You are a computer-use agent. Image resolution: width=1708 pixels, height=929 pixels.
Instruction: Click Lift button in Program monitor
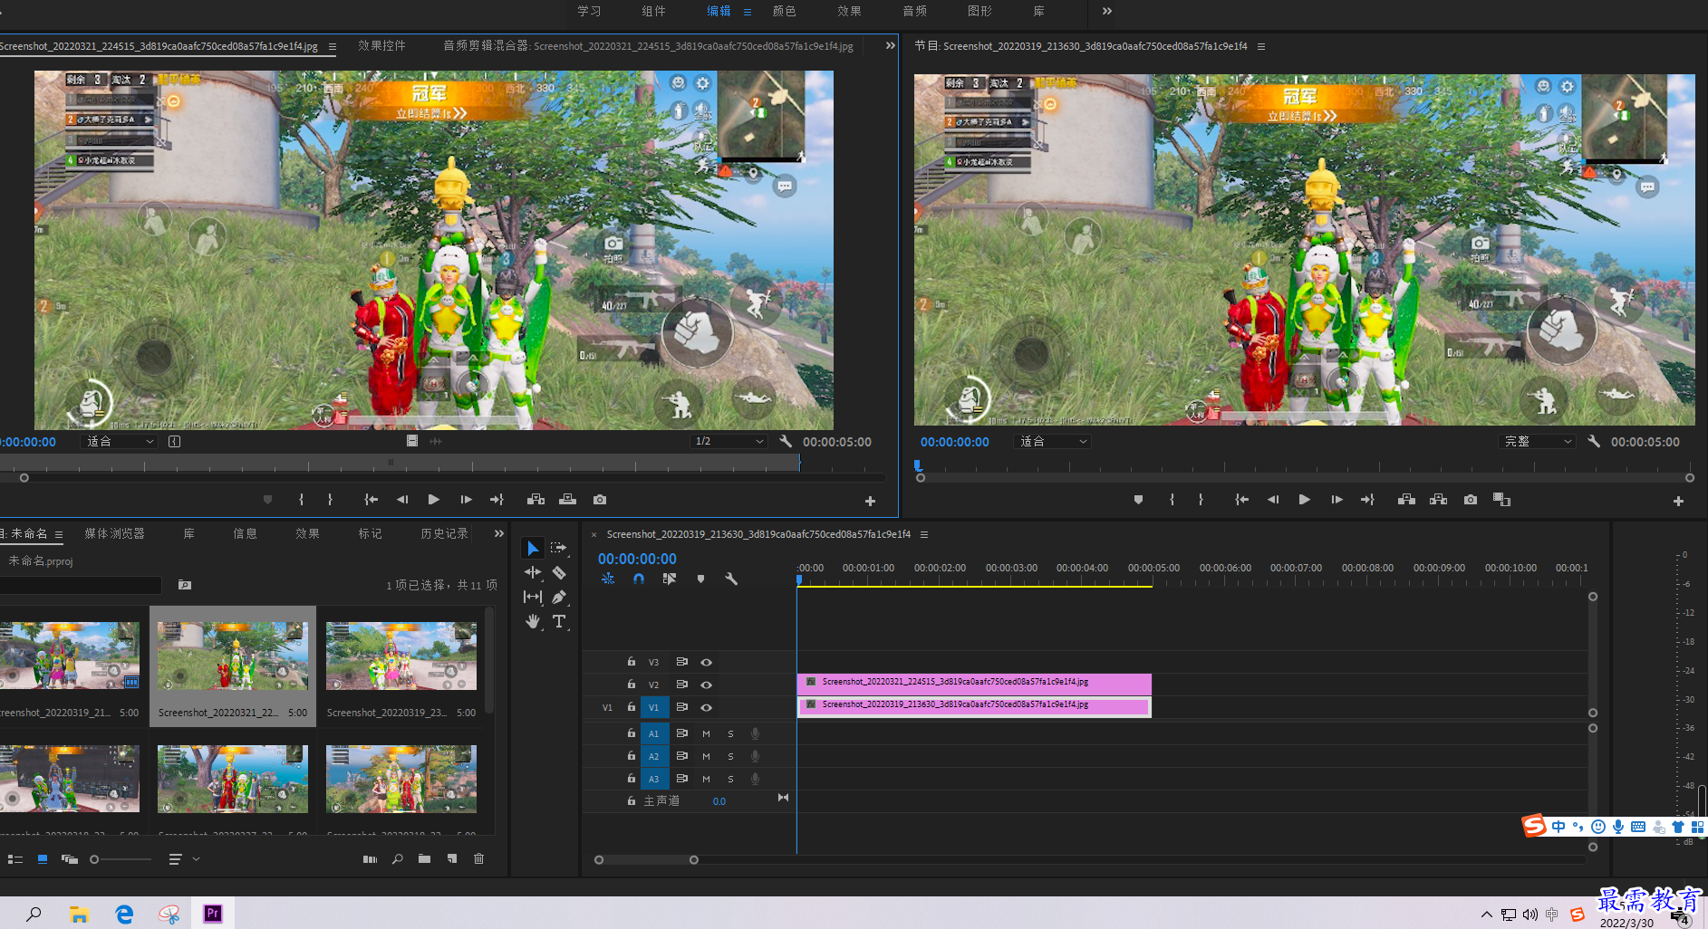1406,500
